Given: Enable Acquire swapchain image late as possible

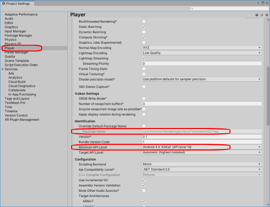Looking at the screenshot, I should point(144,109).
